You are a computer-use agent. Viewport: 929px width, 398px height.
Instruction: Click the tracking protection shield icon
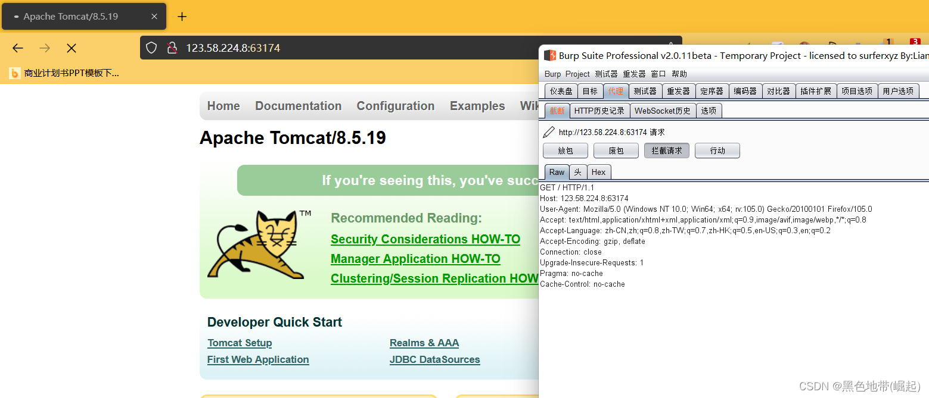coord(151,48)
